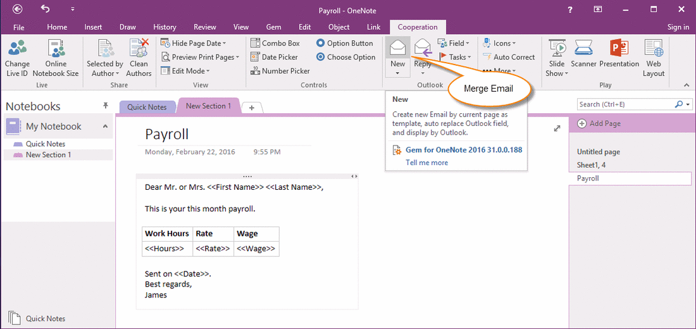Select the Payroll page in list

(x=630, y=178)
